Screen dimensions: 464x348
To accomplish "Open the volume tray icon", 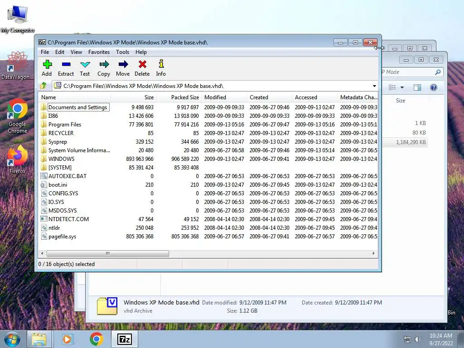I will pyautogui.click(x=418, y=339).
